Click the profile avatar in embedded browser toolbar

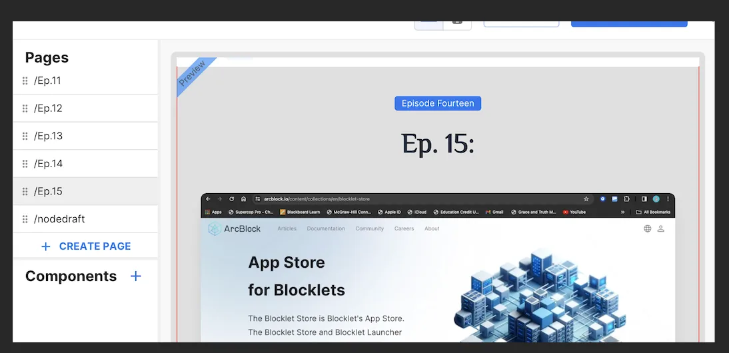coord(656,198)
